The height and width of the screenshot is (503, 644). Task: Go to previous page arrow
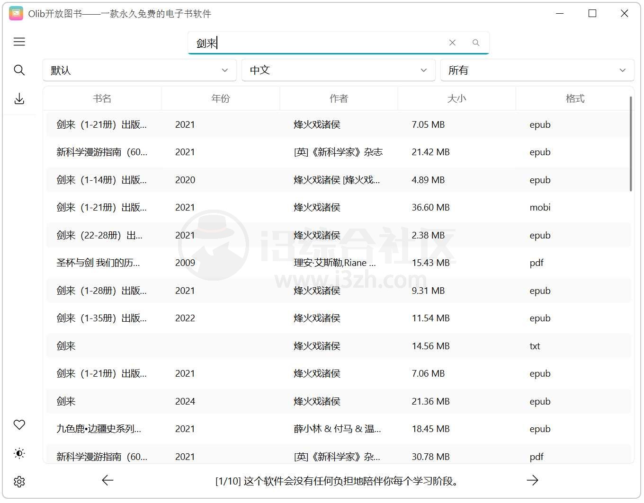108,480
